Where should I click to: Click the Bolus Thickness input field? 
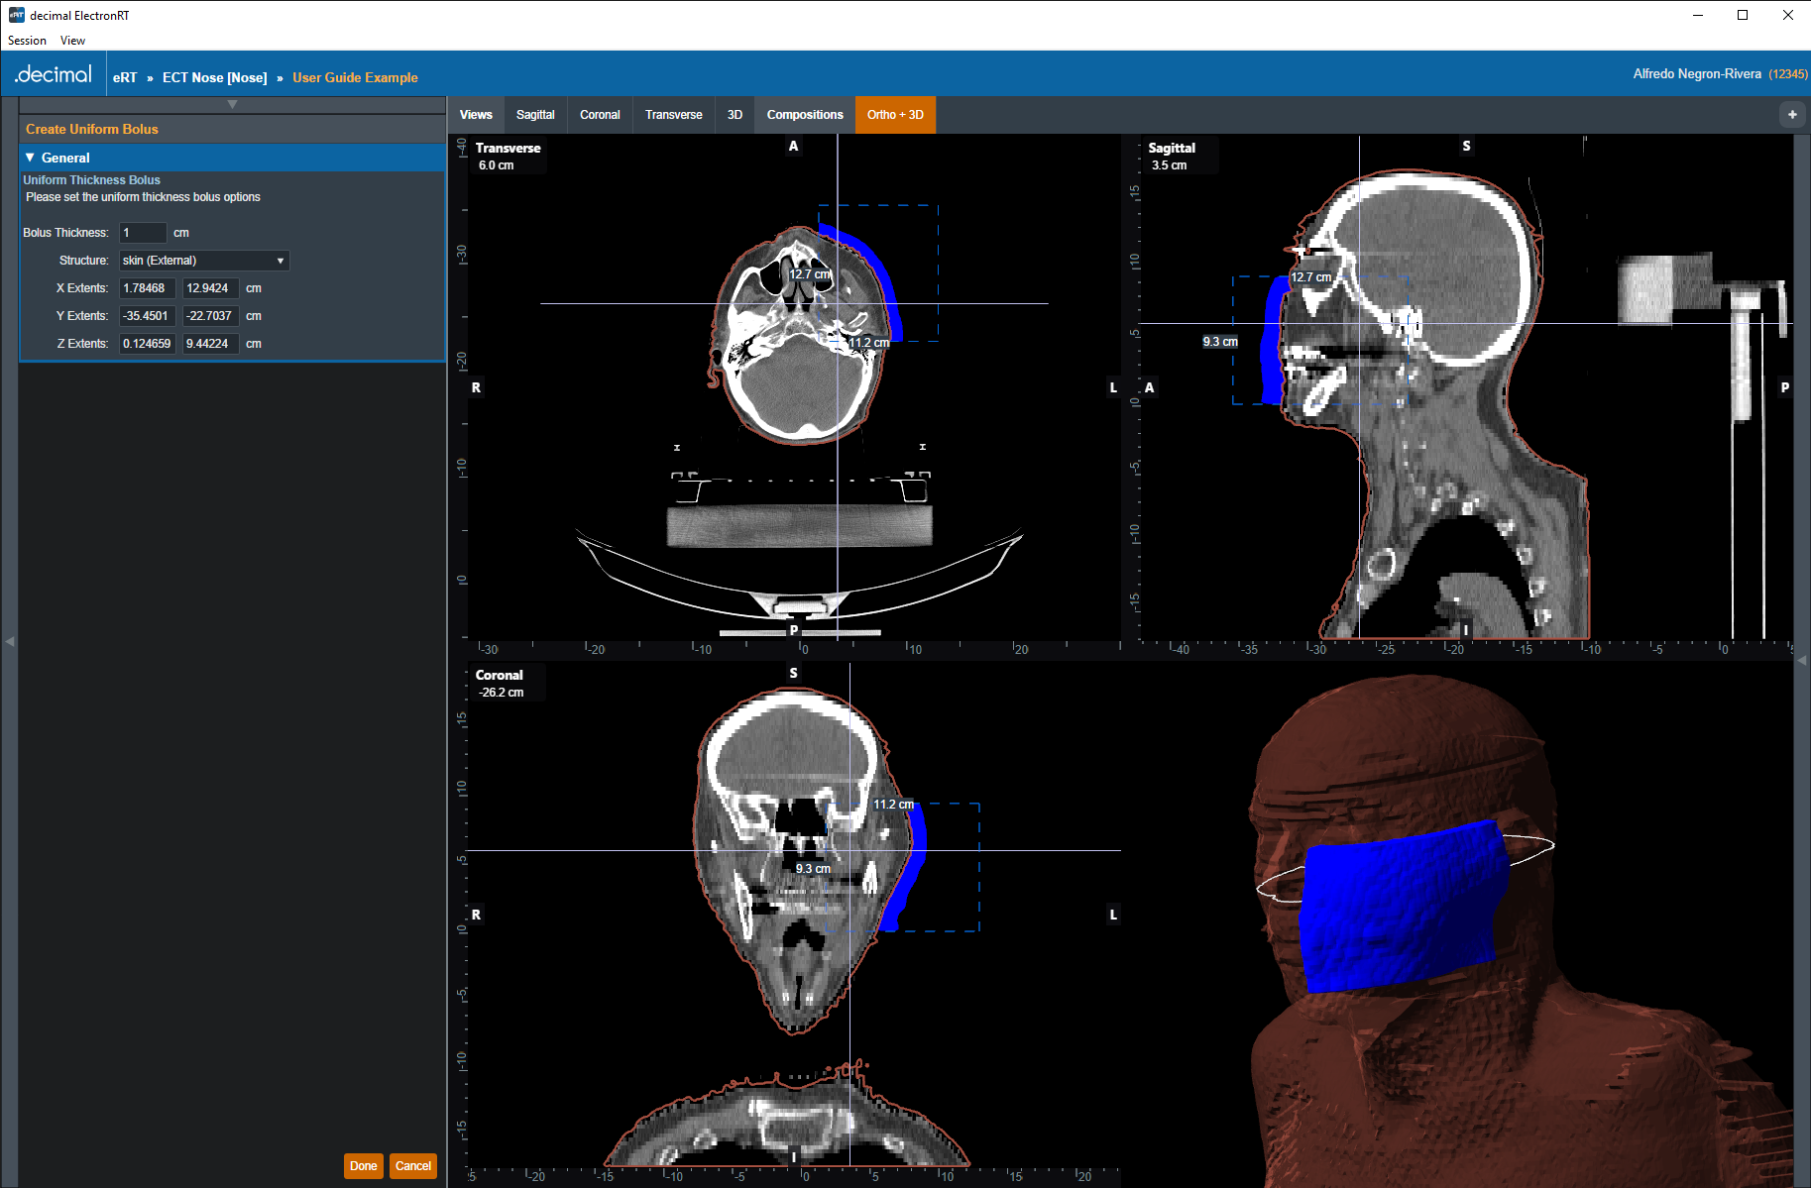pos(143,233)
